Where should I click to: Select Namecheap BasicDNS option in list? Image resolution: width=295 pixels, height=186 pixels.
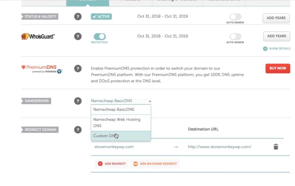[121, 109]
